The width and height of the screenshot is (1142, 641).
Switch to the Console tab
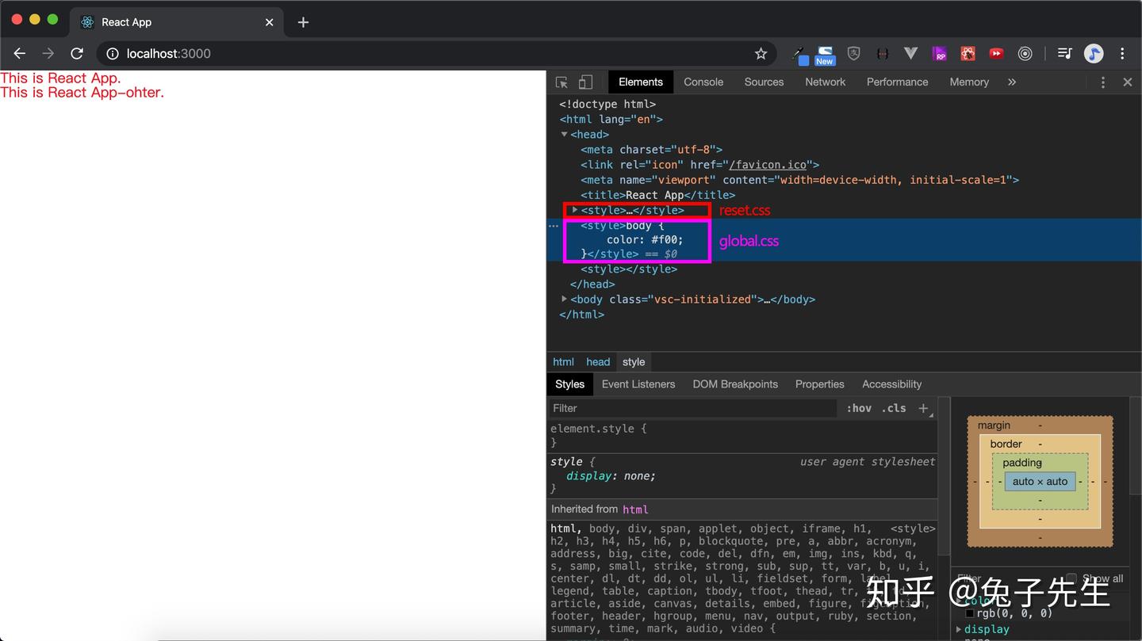[x=703, y=82]
